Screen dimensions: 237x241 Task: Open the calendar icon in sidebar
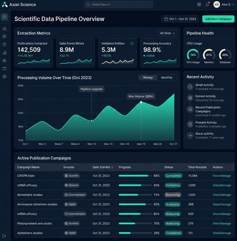pyautogui.click(x=5, y=68)
